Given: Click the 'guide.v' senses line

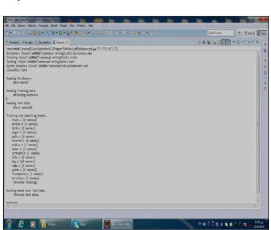Looking at the screenshot, I should tap(24, 170).
